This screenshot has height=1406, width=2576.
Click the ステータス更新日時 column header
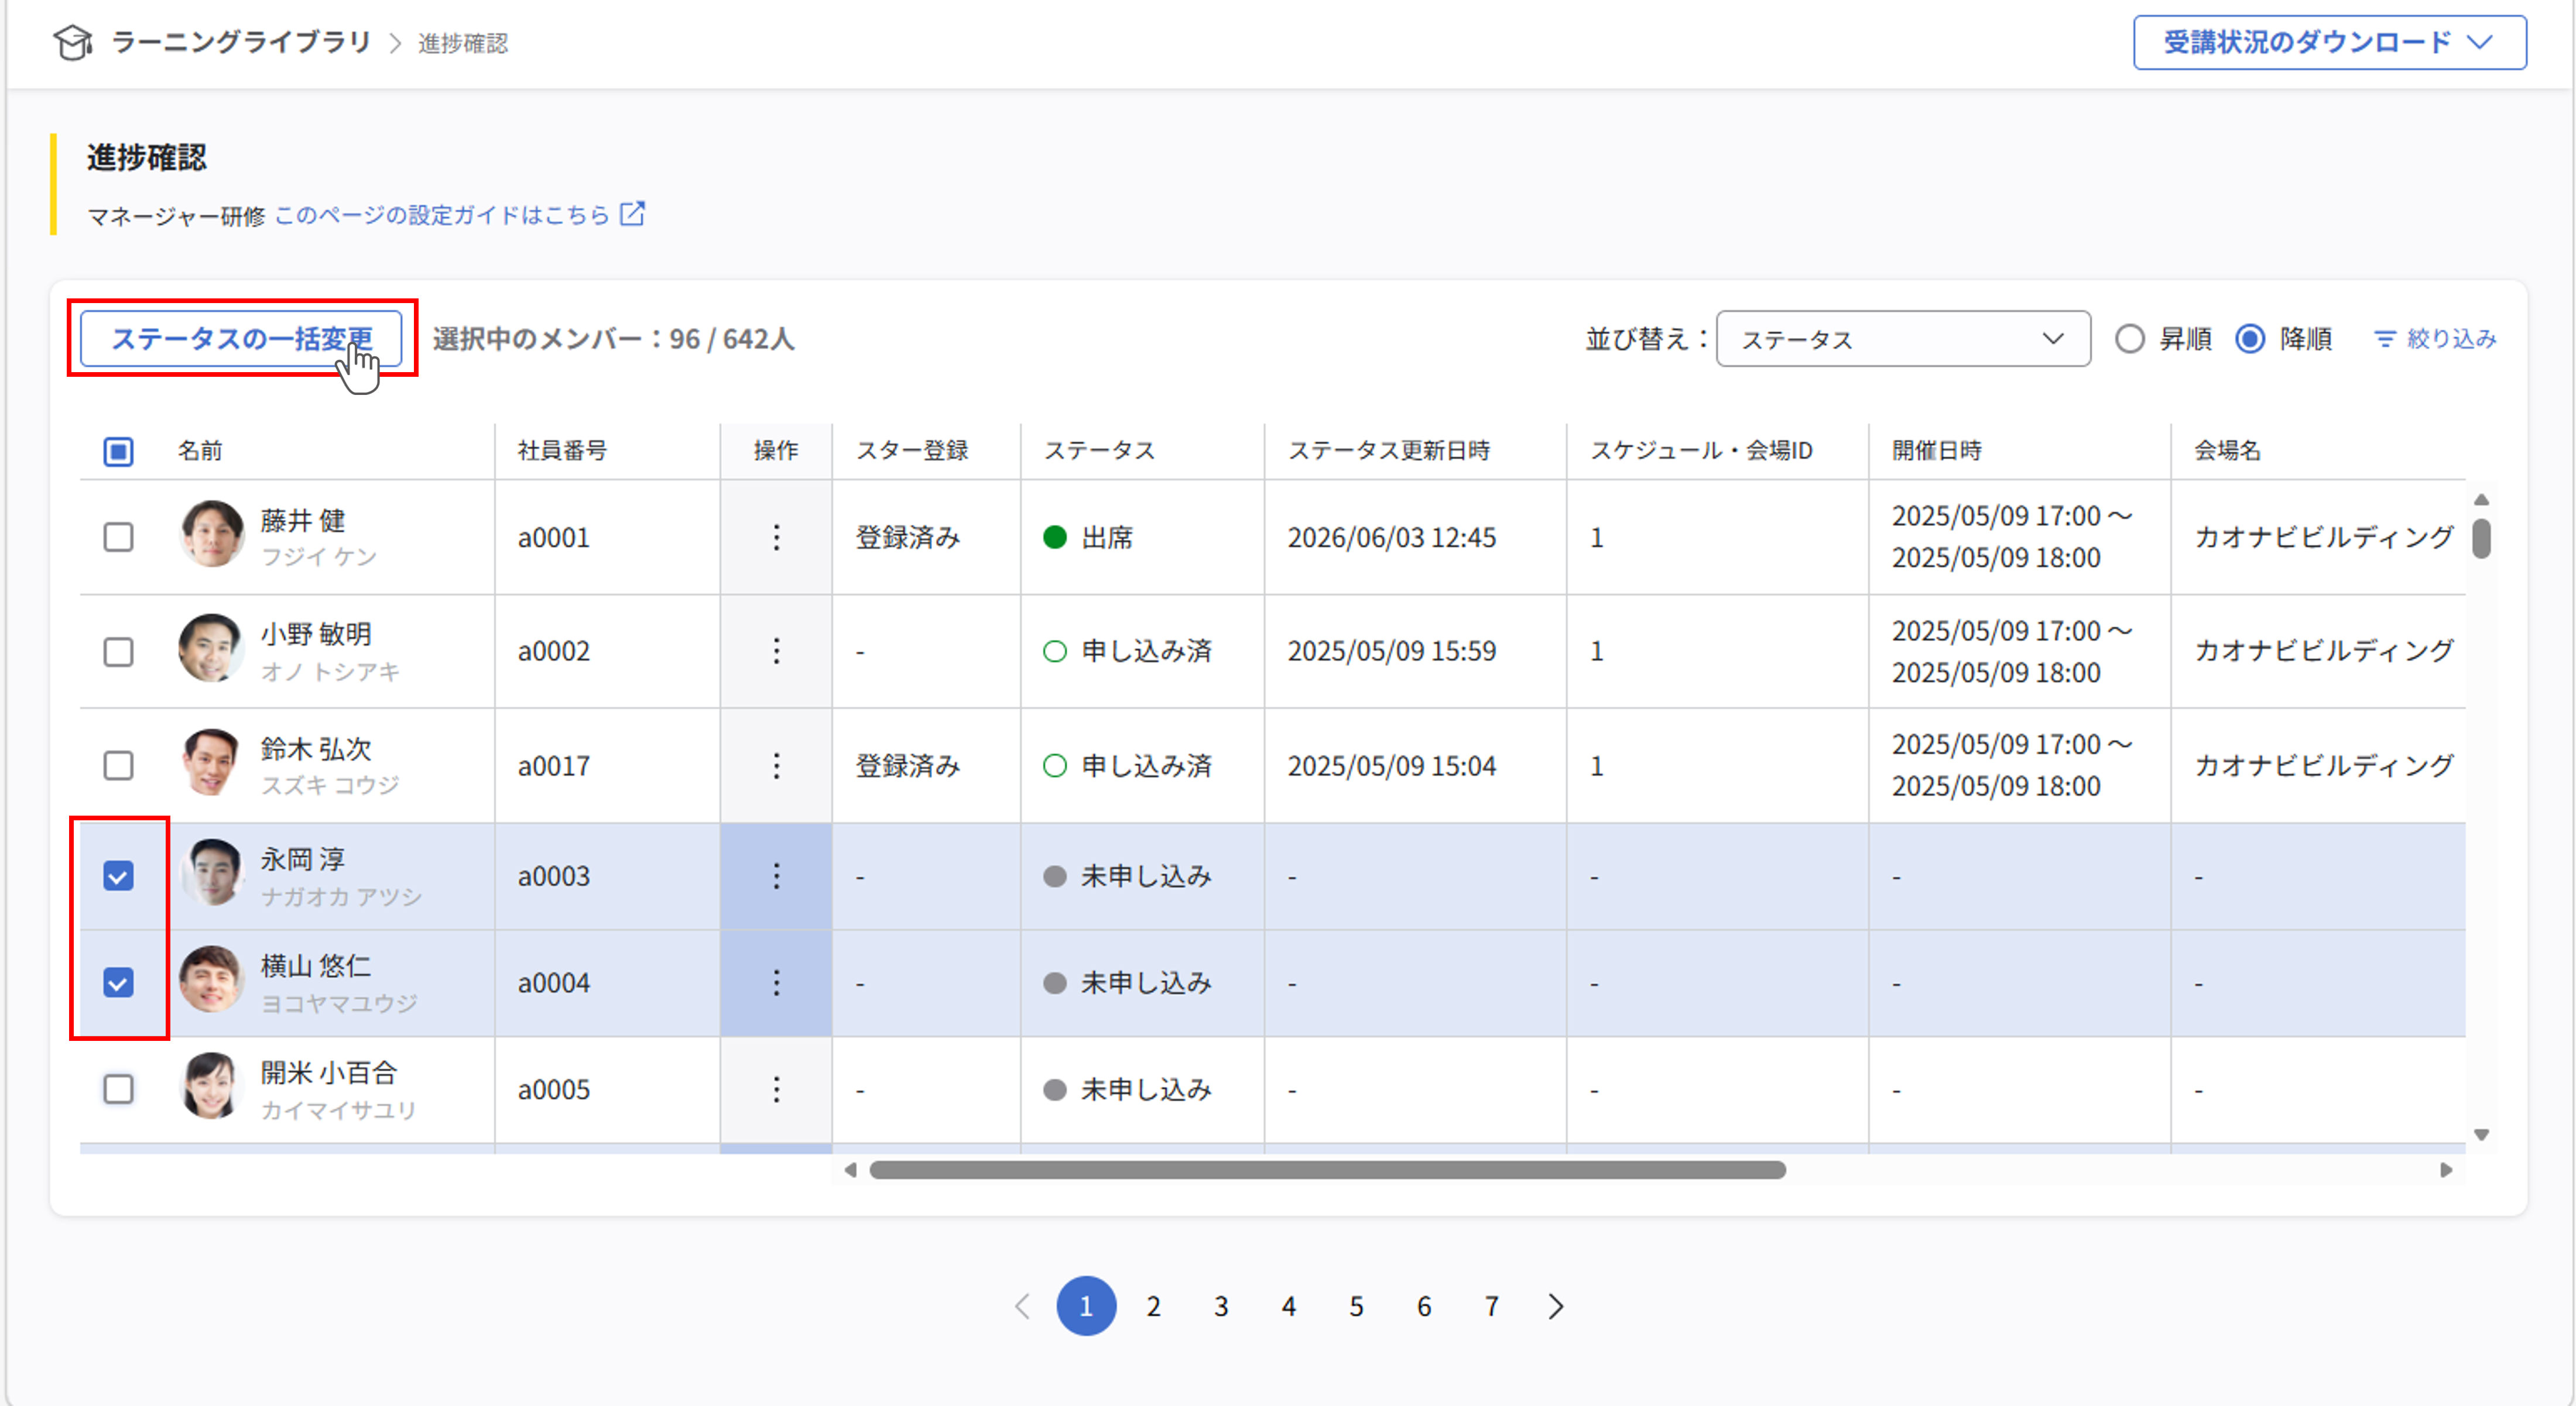[x=1389, y=451]
